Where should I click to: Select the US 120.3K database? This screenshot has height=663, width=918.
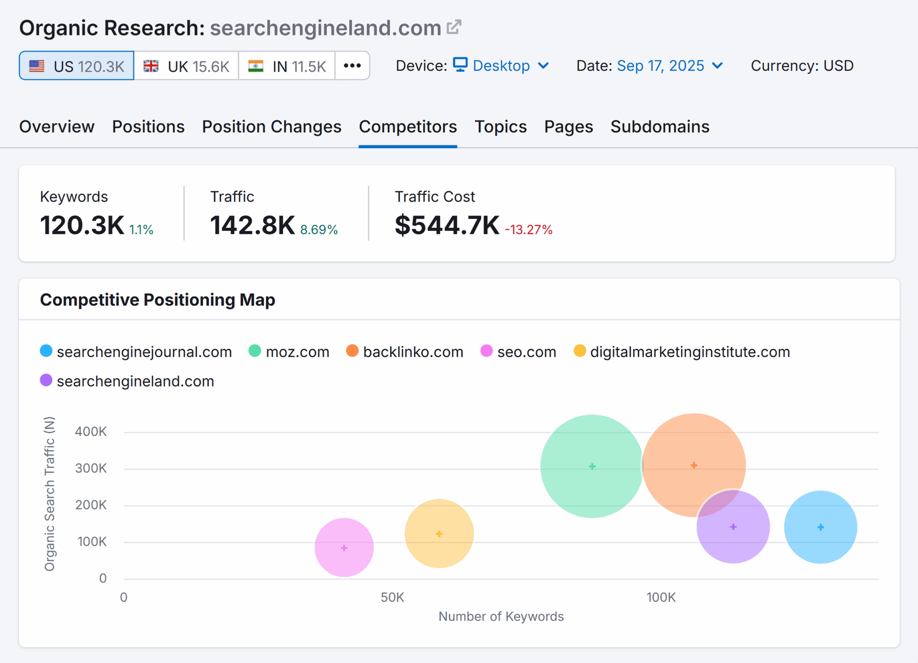77,66
